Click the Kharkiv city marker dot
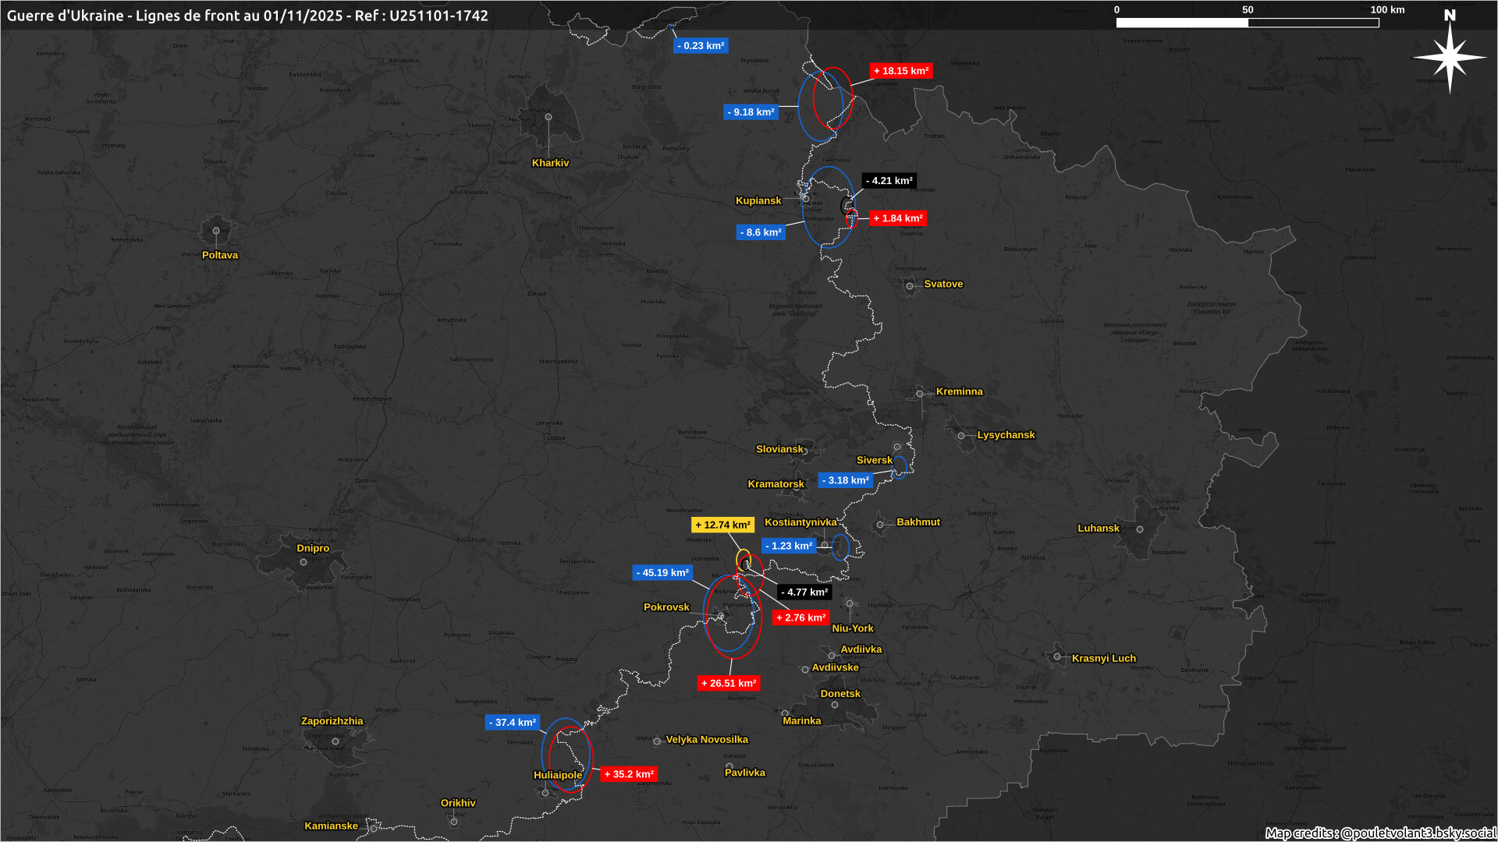The width and height of the screenshot is (1498, 842). click(x=548, y=117)
